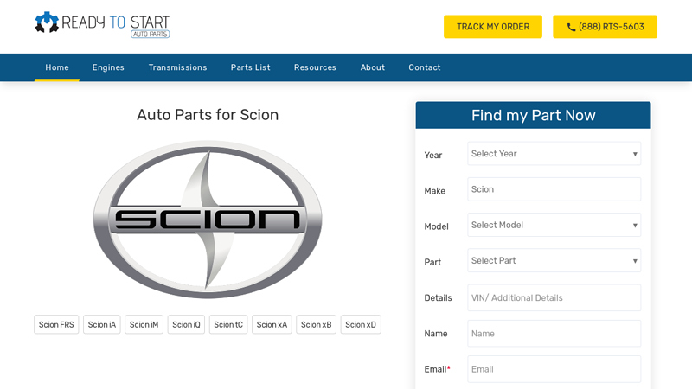Screen dimensions: 692x389
Task: Expand the Select Part dropdown
Action: 554,261
